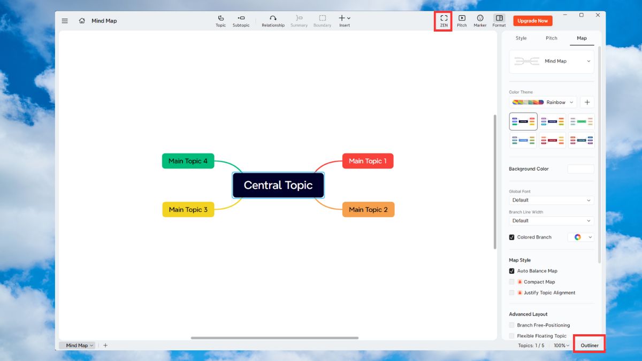
Task: Click the Upgrade Now button
Action: coord(532,21)
